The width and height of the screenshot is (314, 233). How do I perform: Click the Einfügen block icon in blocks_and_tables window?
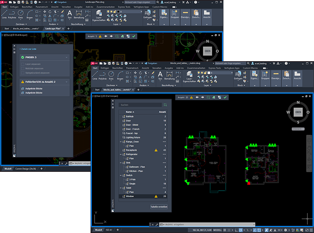pyautogui.click(x=238, y=75)
